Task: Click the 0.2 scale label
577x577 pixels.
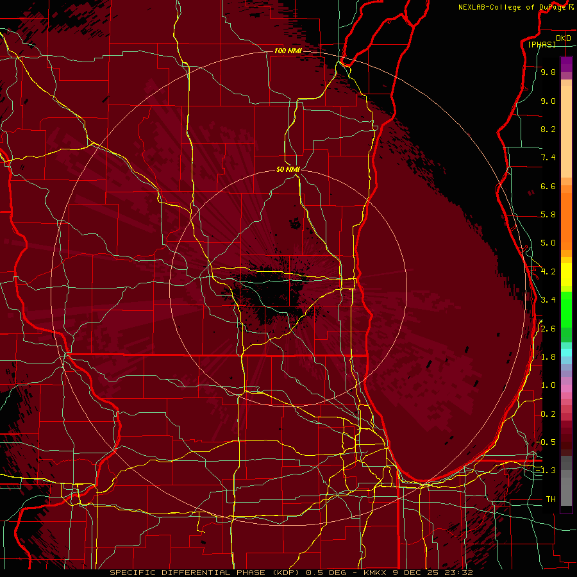Action: coord(548,414)
